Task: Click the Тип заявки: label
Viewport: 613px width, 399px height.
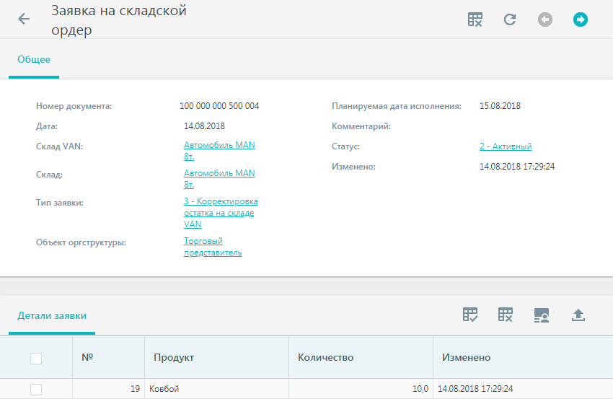Action: point(60,203)
